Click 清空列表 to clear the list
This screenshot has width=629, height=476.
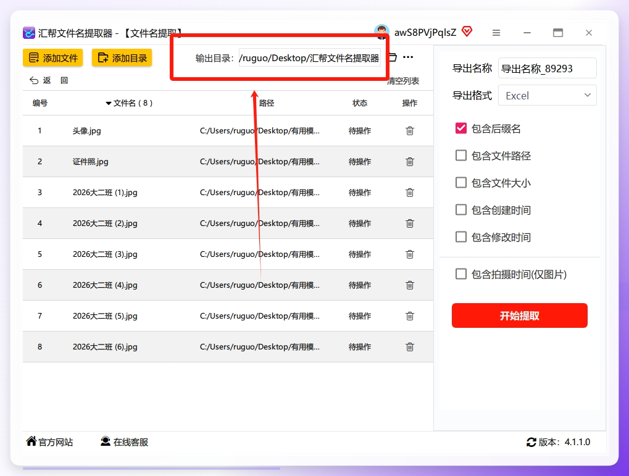tap(403, 81)
